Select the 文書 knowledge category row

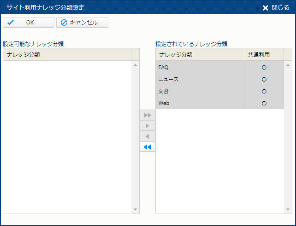(200, 91)
